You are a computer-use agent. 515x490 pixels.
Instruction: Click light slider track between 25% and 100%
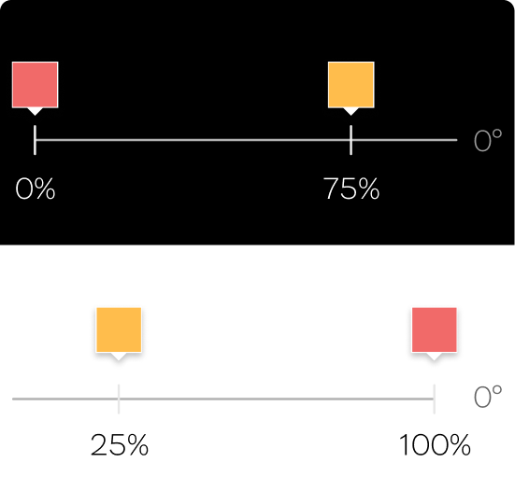tap(277, 399)
